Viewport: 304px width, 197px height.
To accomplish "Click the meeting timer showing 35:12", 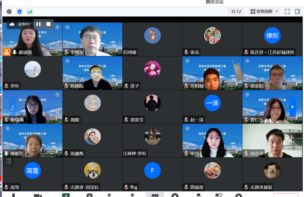I will pyautogui.click(x=236, y=12).
